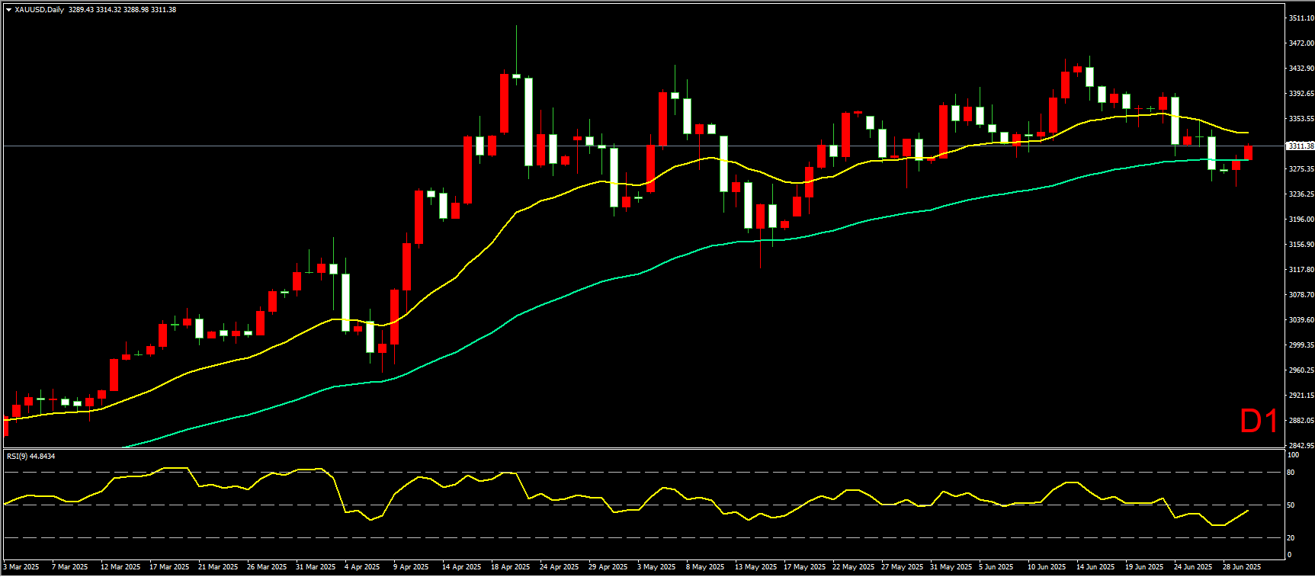Click the RSI(9) 44.8434 indicator label
Viewport: 1315px width, 577px height.
[30, 456]
